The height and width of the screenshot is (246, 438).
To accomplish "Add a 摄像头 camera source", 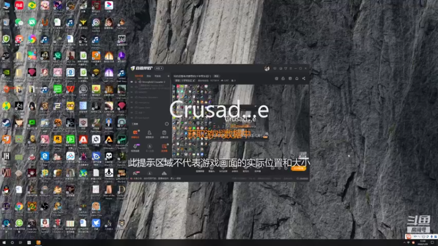I will click(211, 169).
